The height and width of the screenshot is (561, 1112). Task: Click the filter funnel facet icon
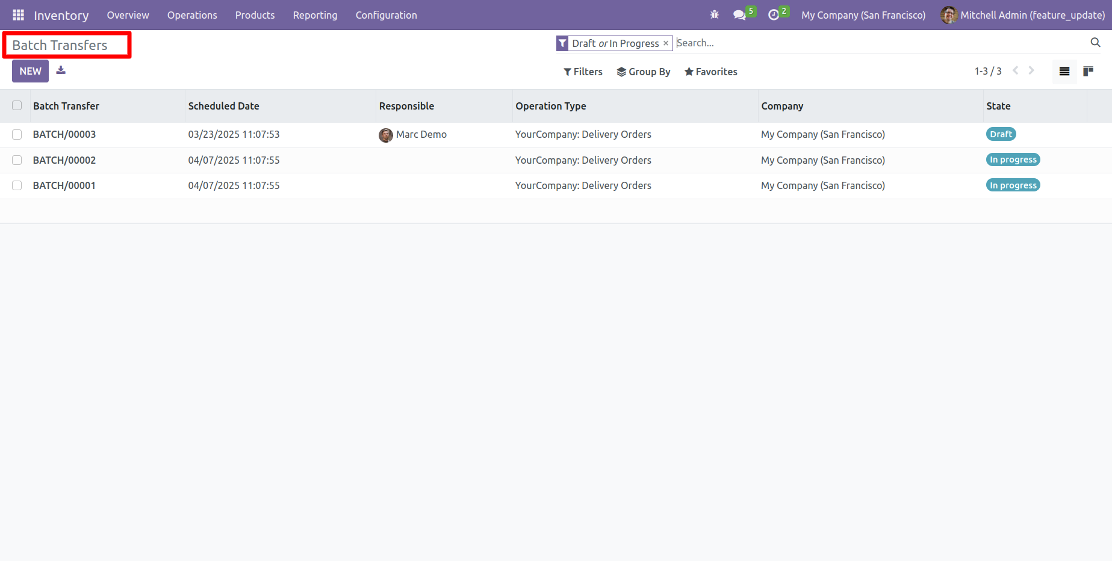(562, 43)
